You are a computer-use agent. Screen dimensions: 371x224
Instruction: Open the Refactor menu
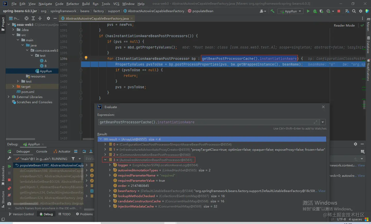pyautogui.click(x=73, y=4)
